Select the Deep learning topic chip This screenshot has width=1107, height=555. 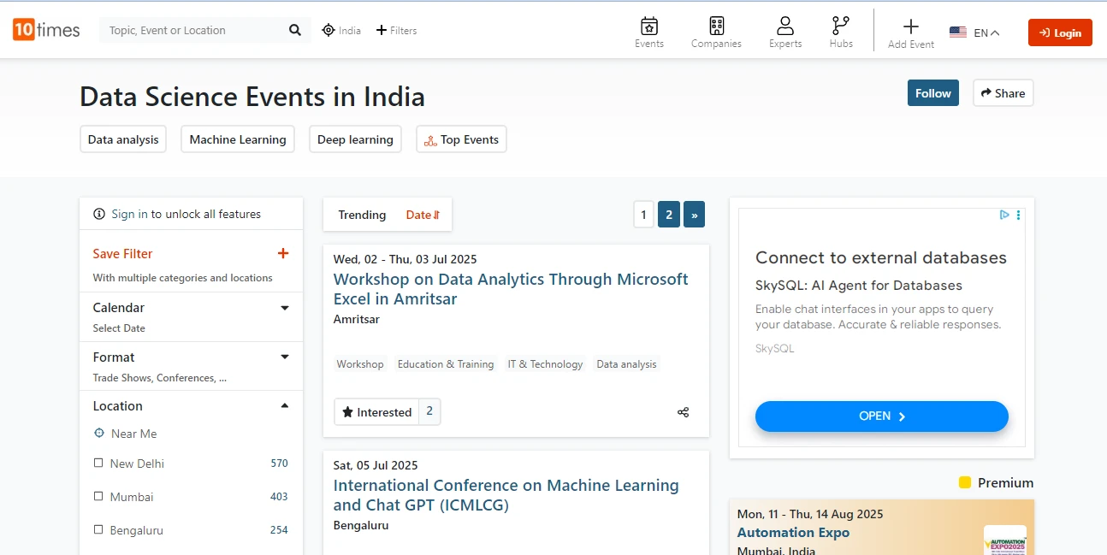point(355,139)
